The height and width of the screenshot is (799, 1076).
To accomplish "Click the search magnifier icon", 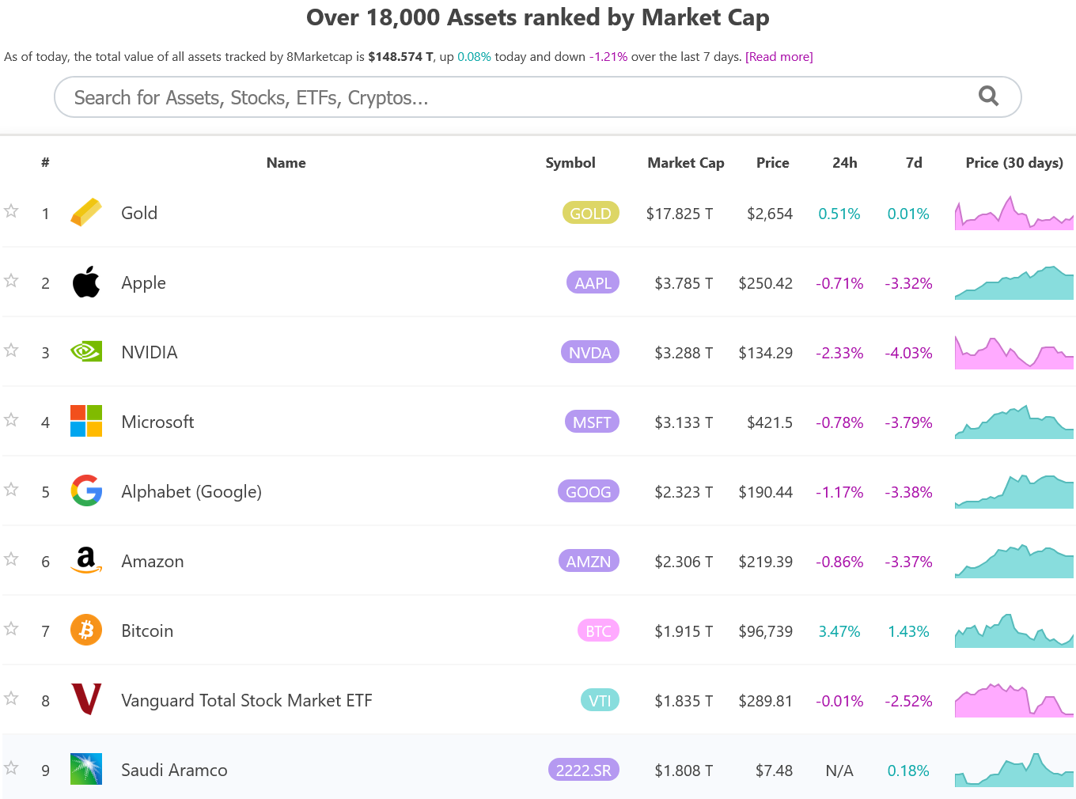I will tap(988, 97).
